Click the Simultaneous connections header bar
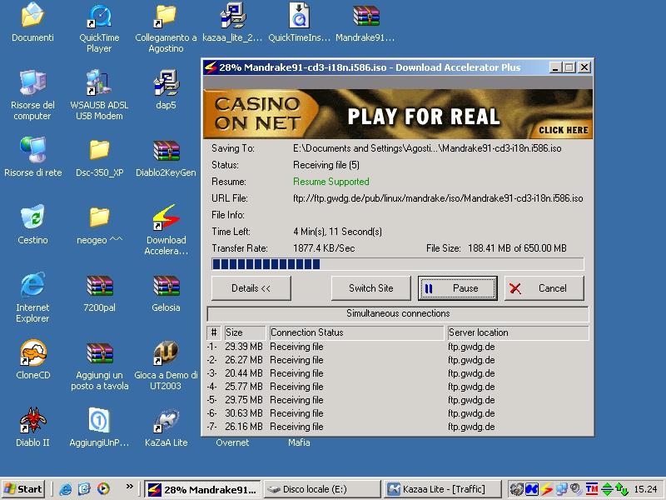The width and height of the screenshot is (666, 500). [x=398, y=314]
